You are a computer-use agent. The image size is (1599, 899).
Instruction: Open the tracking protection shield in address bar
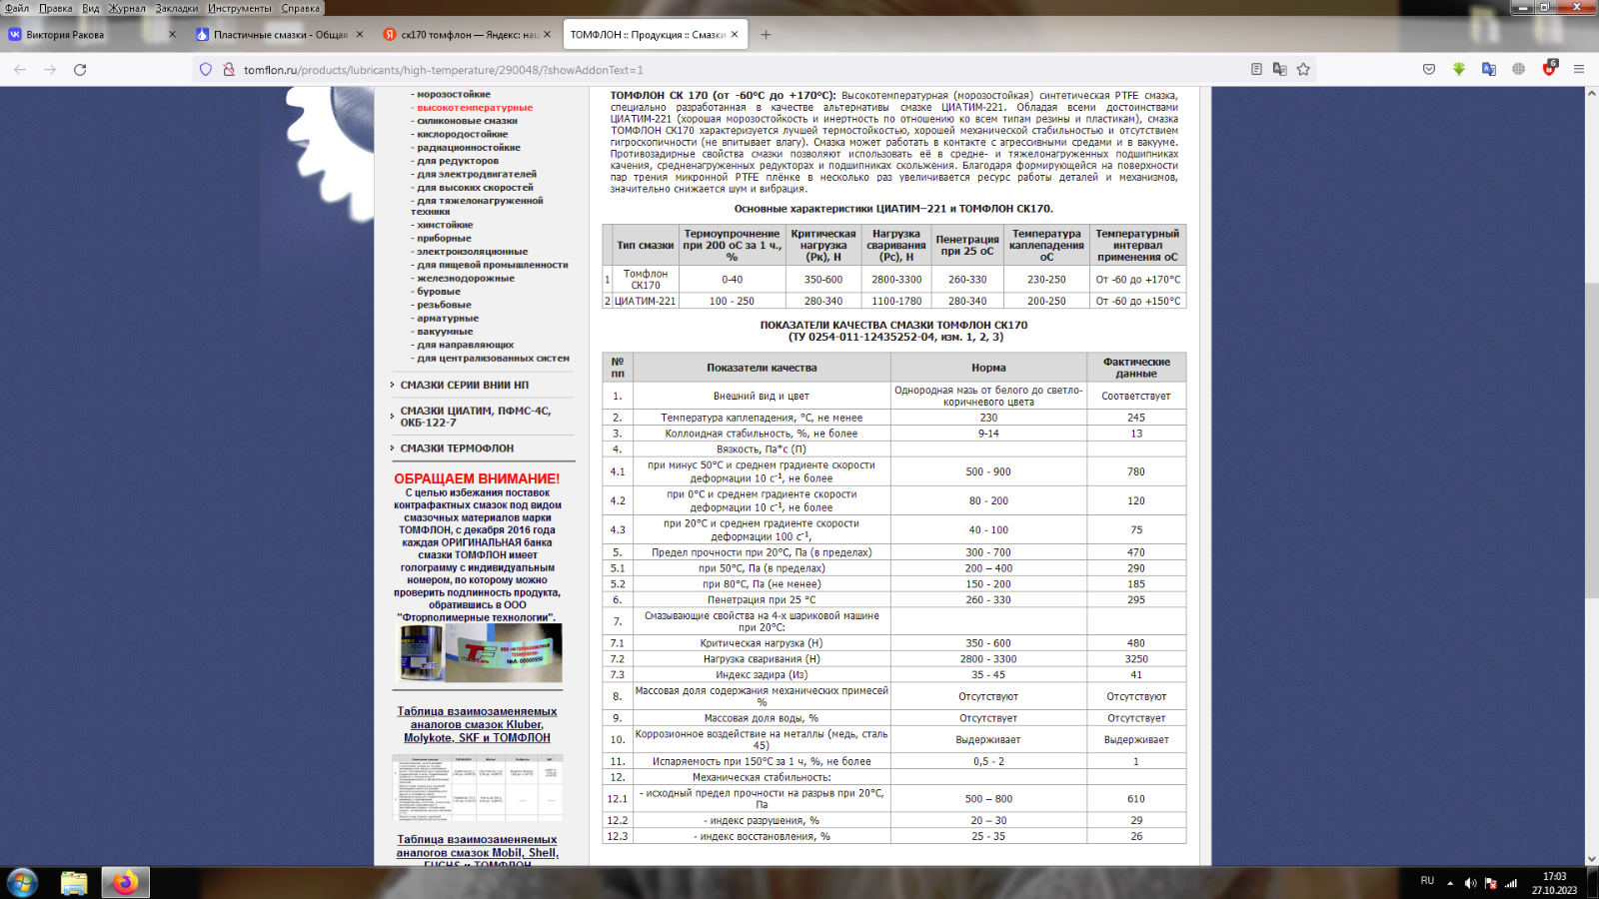[x=206, y=69]
